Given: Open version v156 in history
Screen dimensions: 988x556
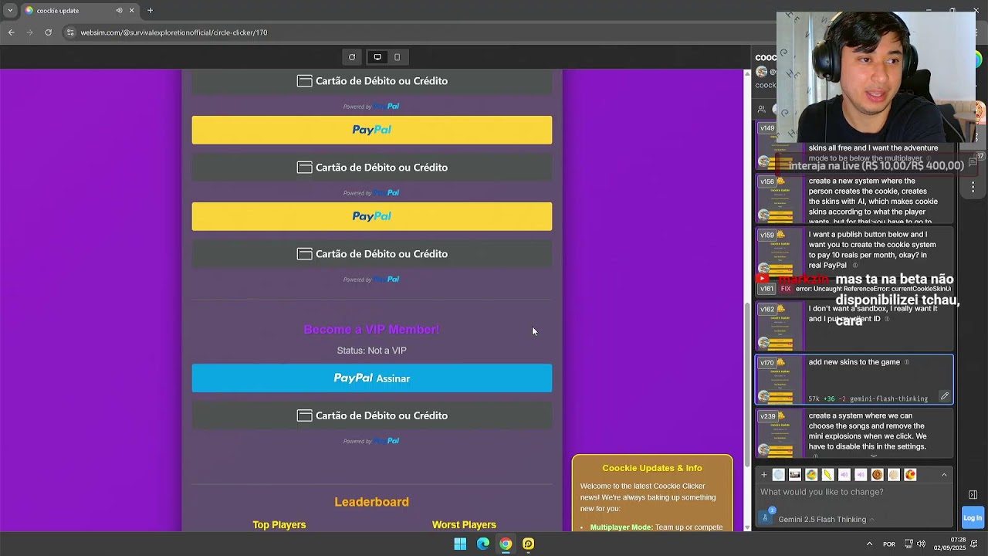Looking at the screenshot, I should 854,199.
